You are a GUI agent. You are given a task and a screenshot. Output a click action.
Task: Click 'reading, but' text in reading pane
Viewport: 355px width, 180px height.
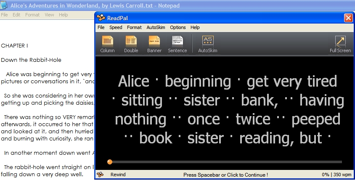click(x=281, y=138)
